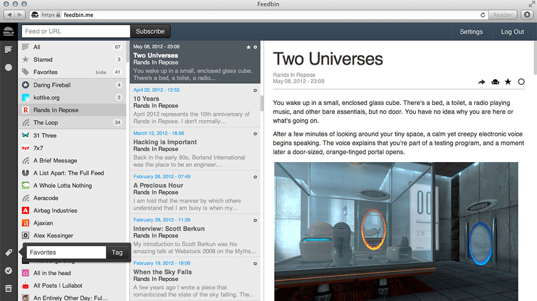Click the Subscribe button
The height and width of the screenshot is (301, 537).
(150, 32)
